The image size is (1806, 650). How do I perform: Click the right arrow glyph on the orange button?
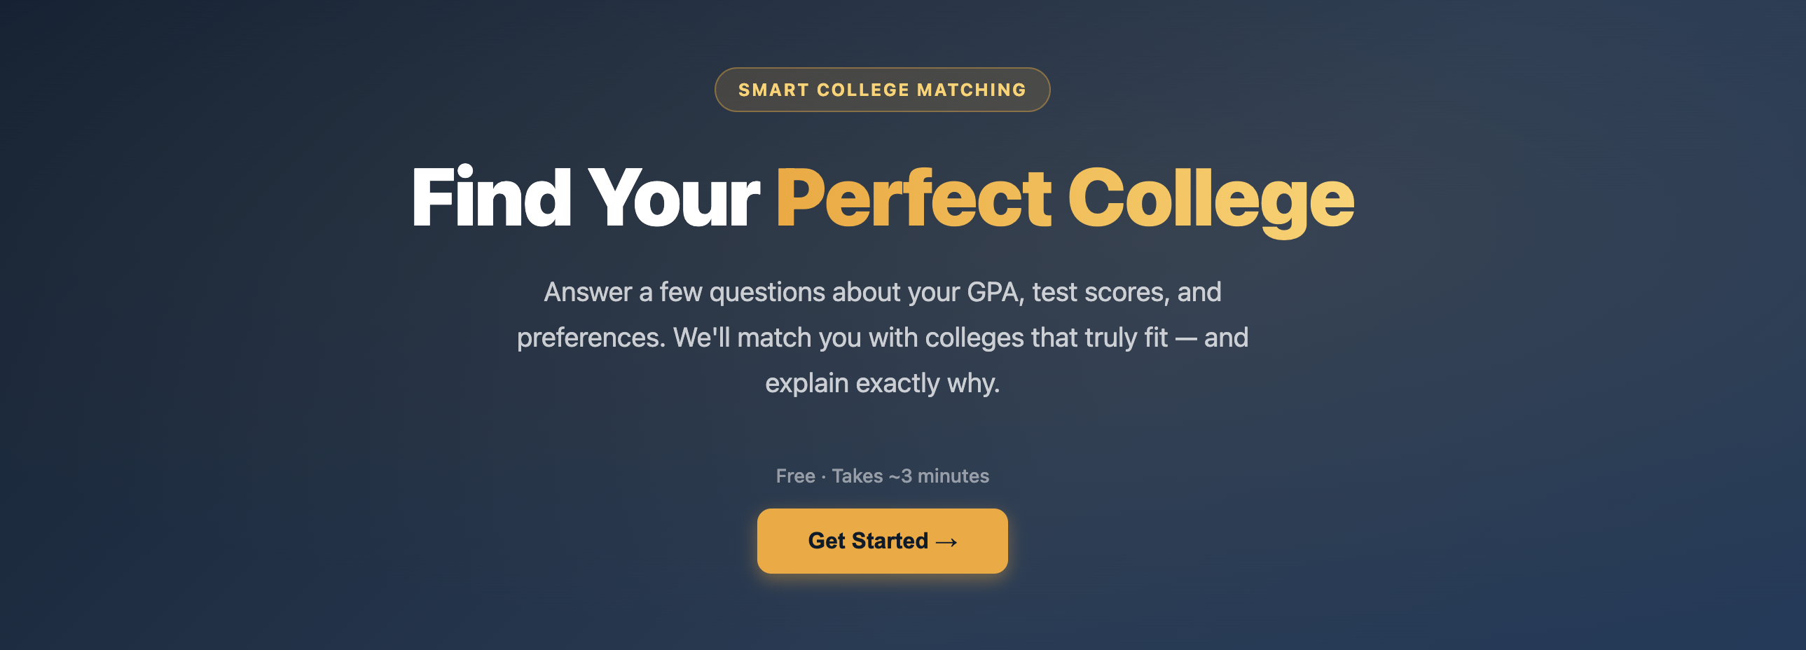click(x=948, y=541)
